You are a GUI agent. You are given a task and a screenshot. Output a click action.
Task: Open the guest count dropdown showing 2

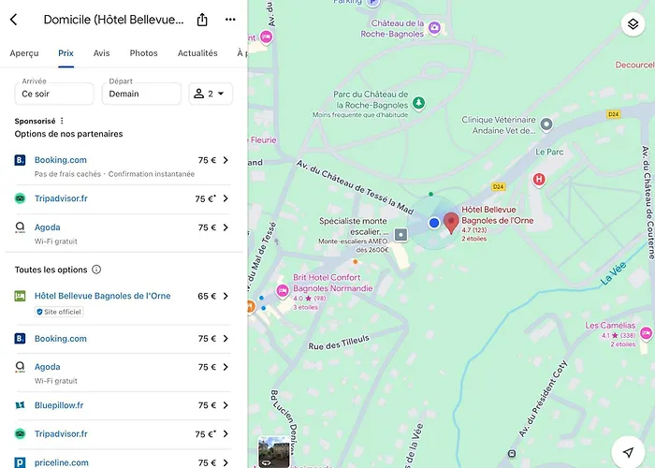pyautogui.click(x=211, y=94)
